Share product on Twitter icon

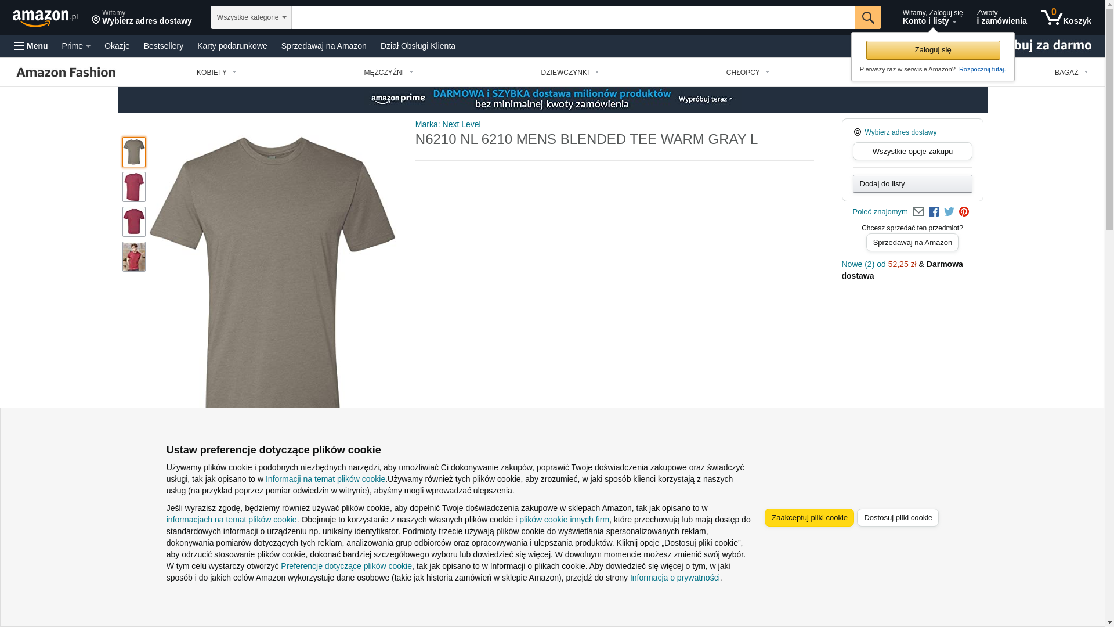949,212
